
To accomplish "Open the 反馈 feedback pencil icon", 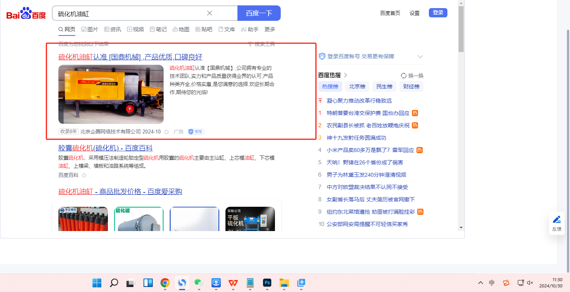I will point(556,220).
